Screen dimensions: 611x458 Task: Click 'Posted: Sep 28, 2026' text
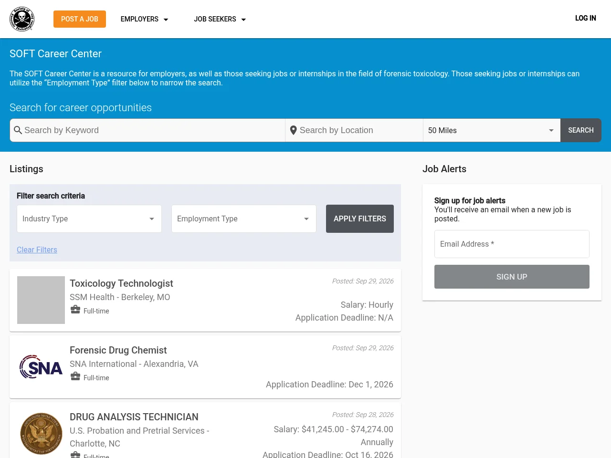point(363,415)
